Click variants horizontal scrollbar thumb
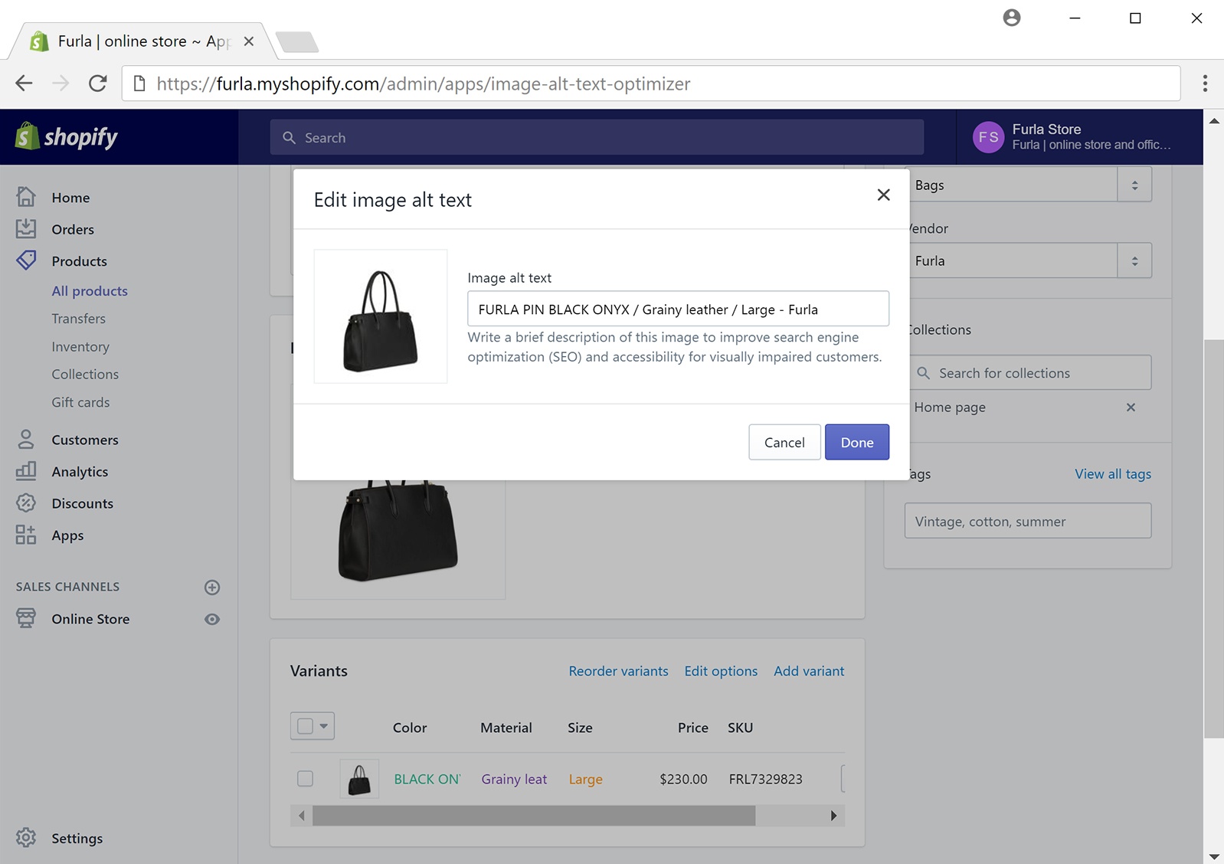 click(534, 816)
